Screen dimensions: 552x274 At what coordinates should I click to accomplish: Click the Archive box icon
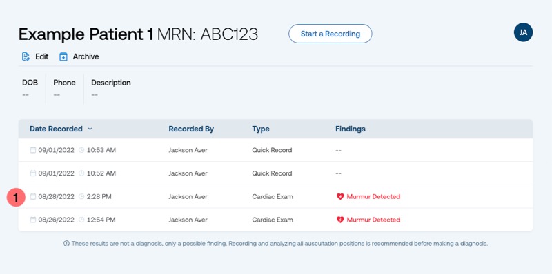[x=63, y=56]
